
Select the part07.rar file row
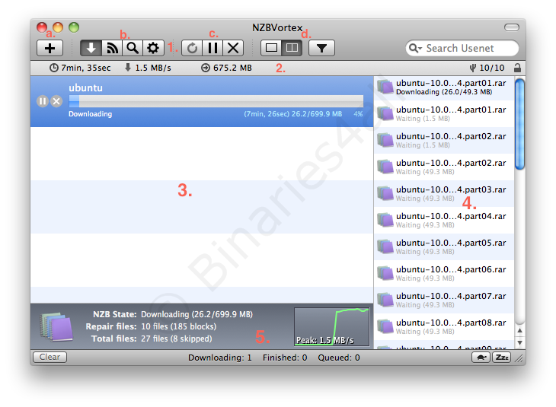[444, 300]
